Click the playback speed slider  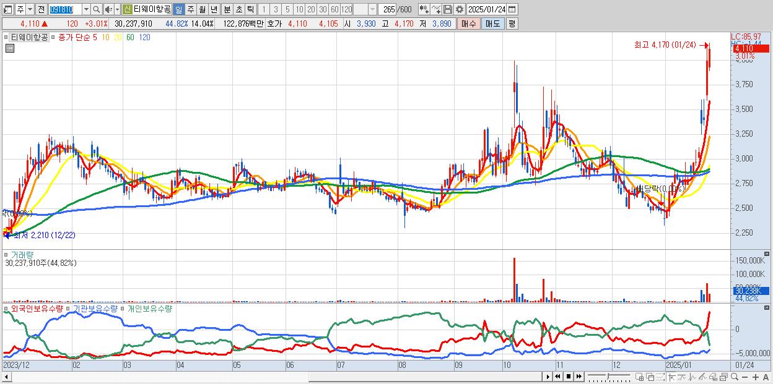pyautogui.click(x=609, y=377)
